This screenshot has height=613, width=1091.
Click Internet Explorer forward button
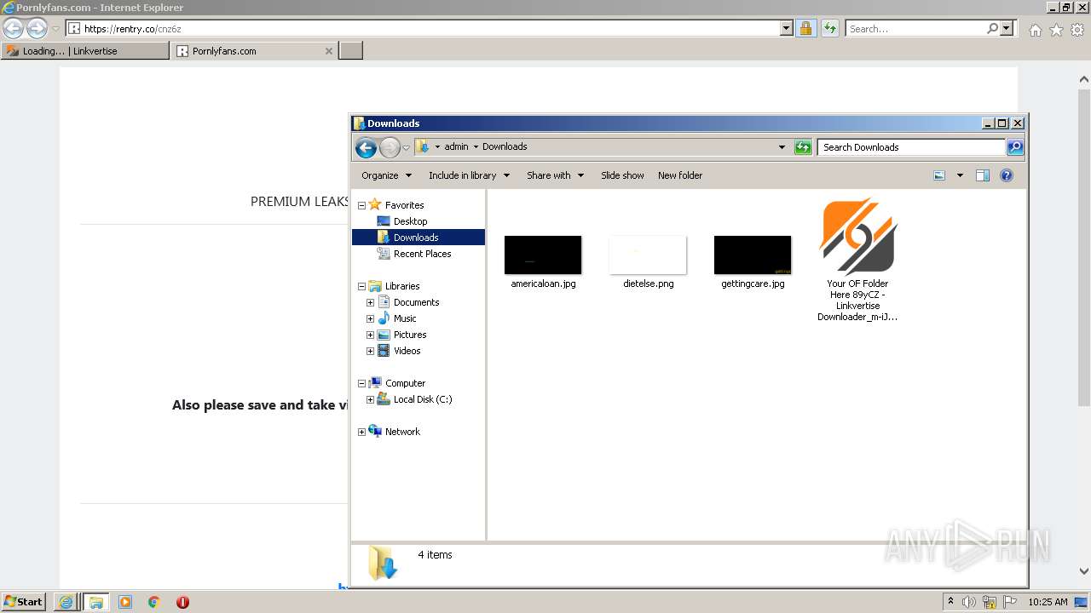(37, 28)
